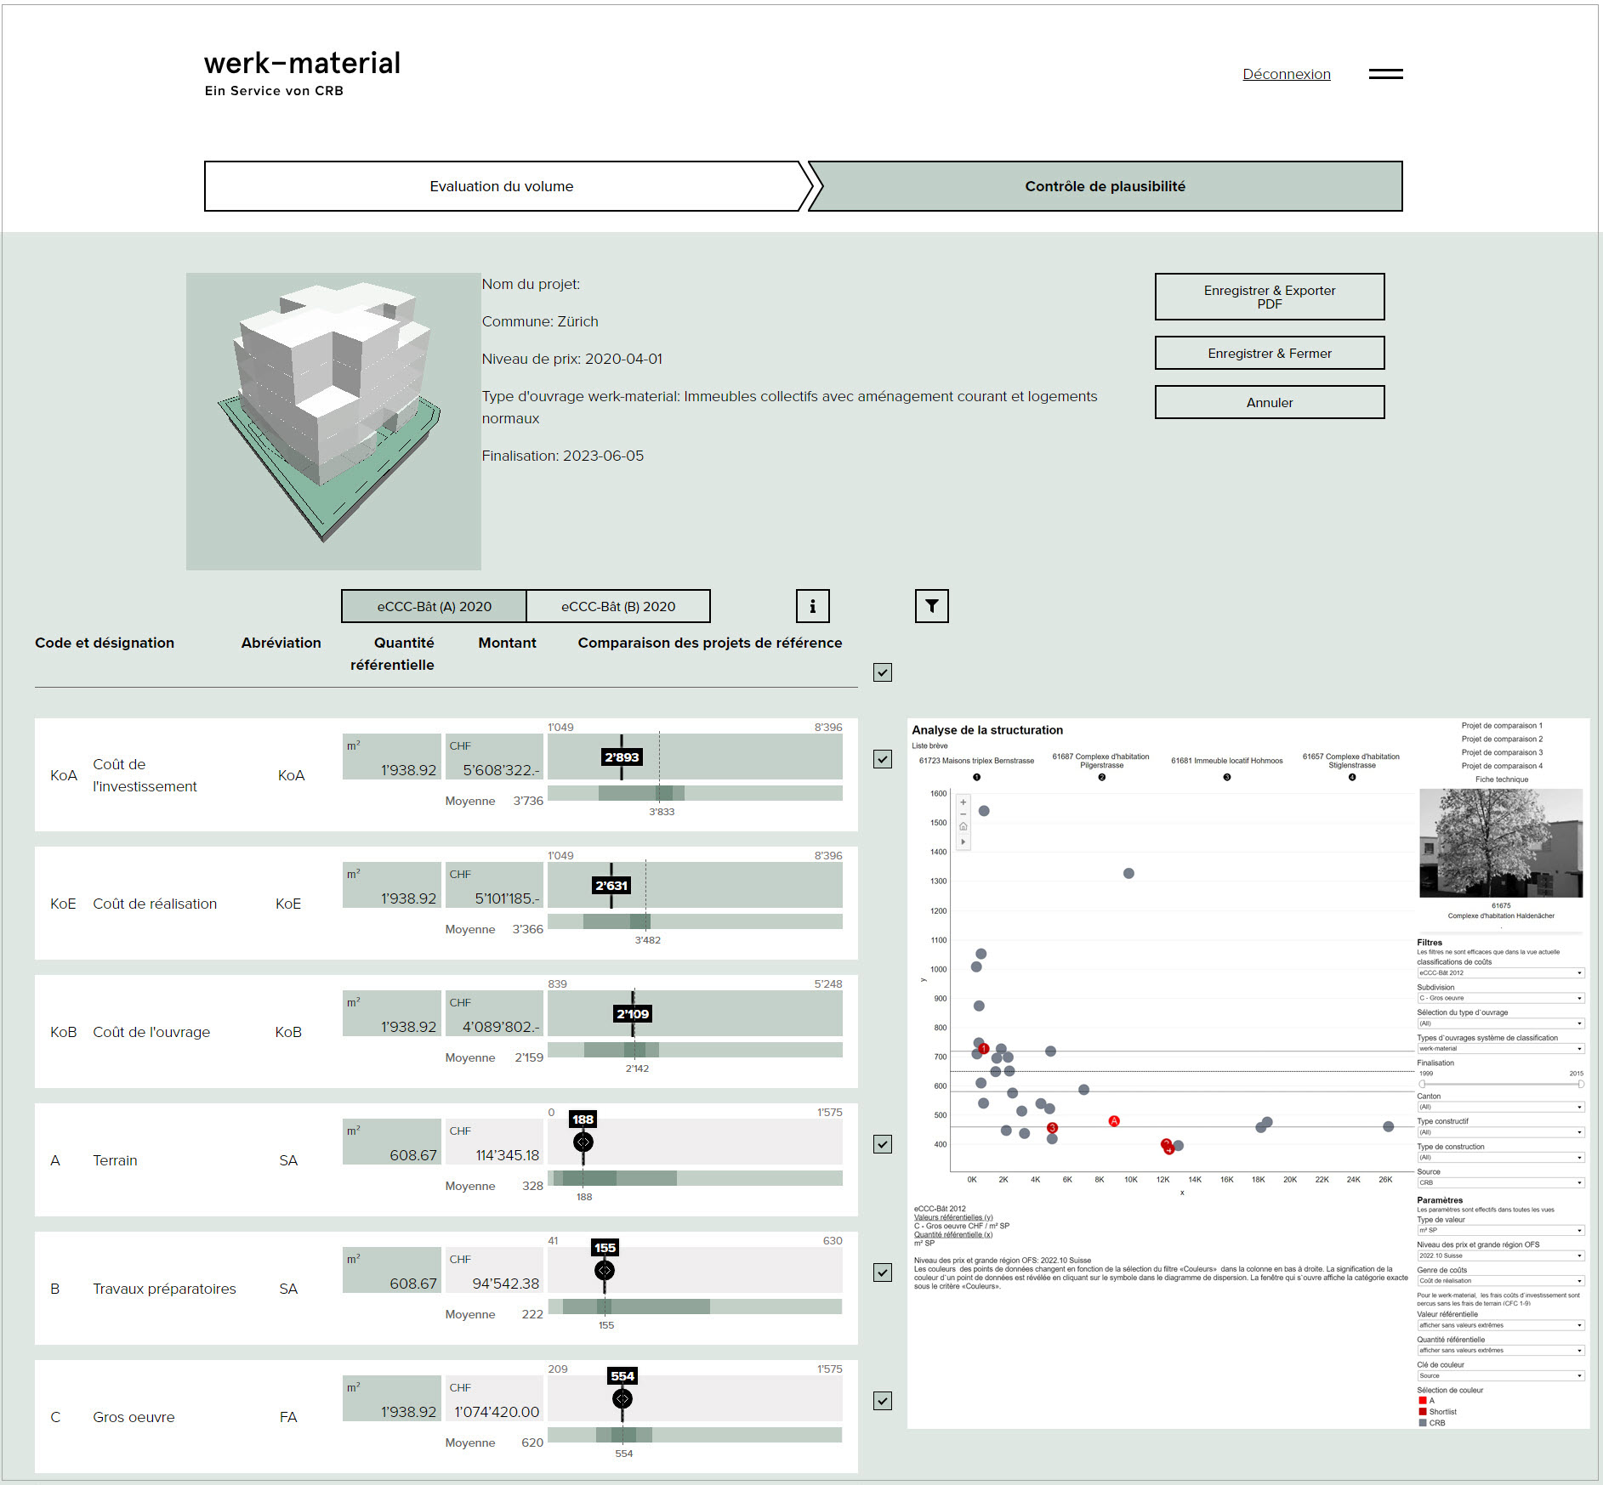Go to the Evaluation du volume step
1603x1485 pixels.
(x=502, y=186)
